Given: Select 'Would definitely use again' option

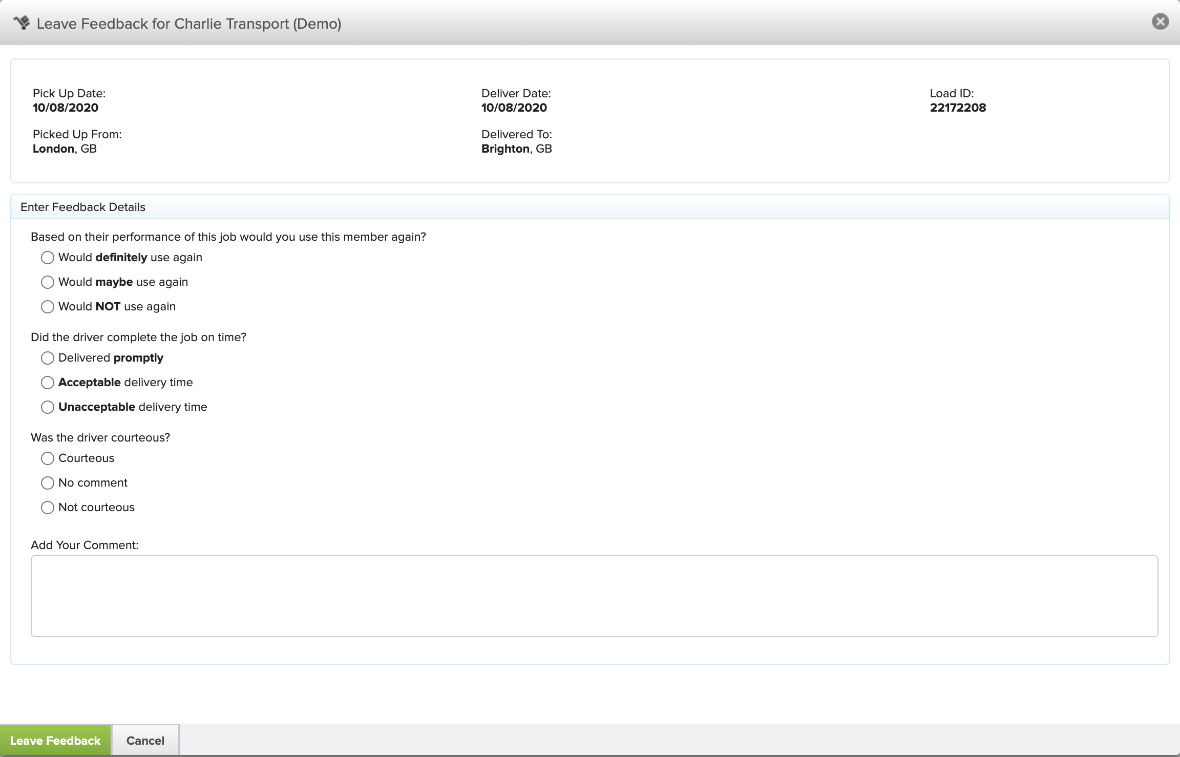Looking at the screenshot, I should coord(48,258).
